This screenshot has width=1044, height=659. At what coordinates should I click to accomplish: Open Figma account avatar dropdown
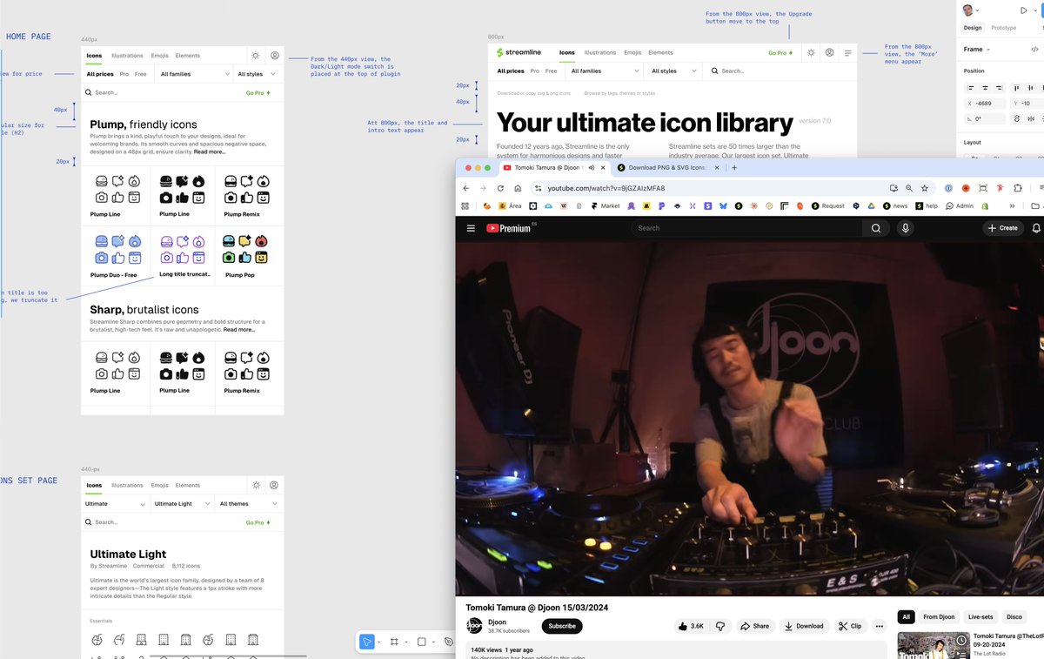tap(970, 10)
